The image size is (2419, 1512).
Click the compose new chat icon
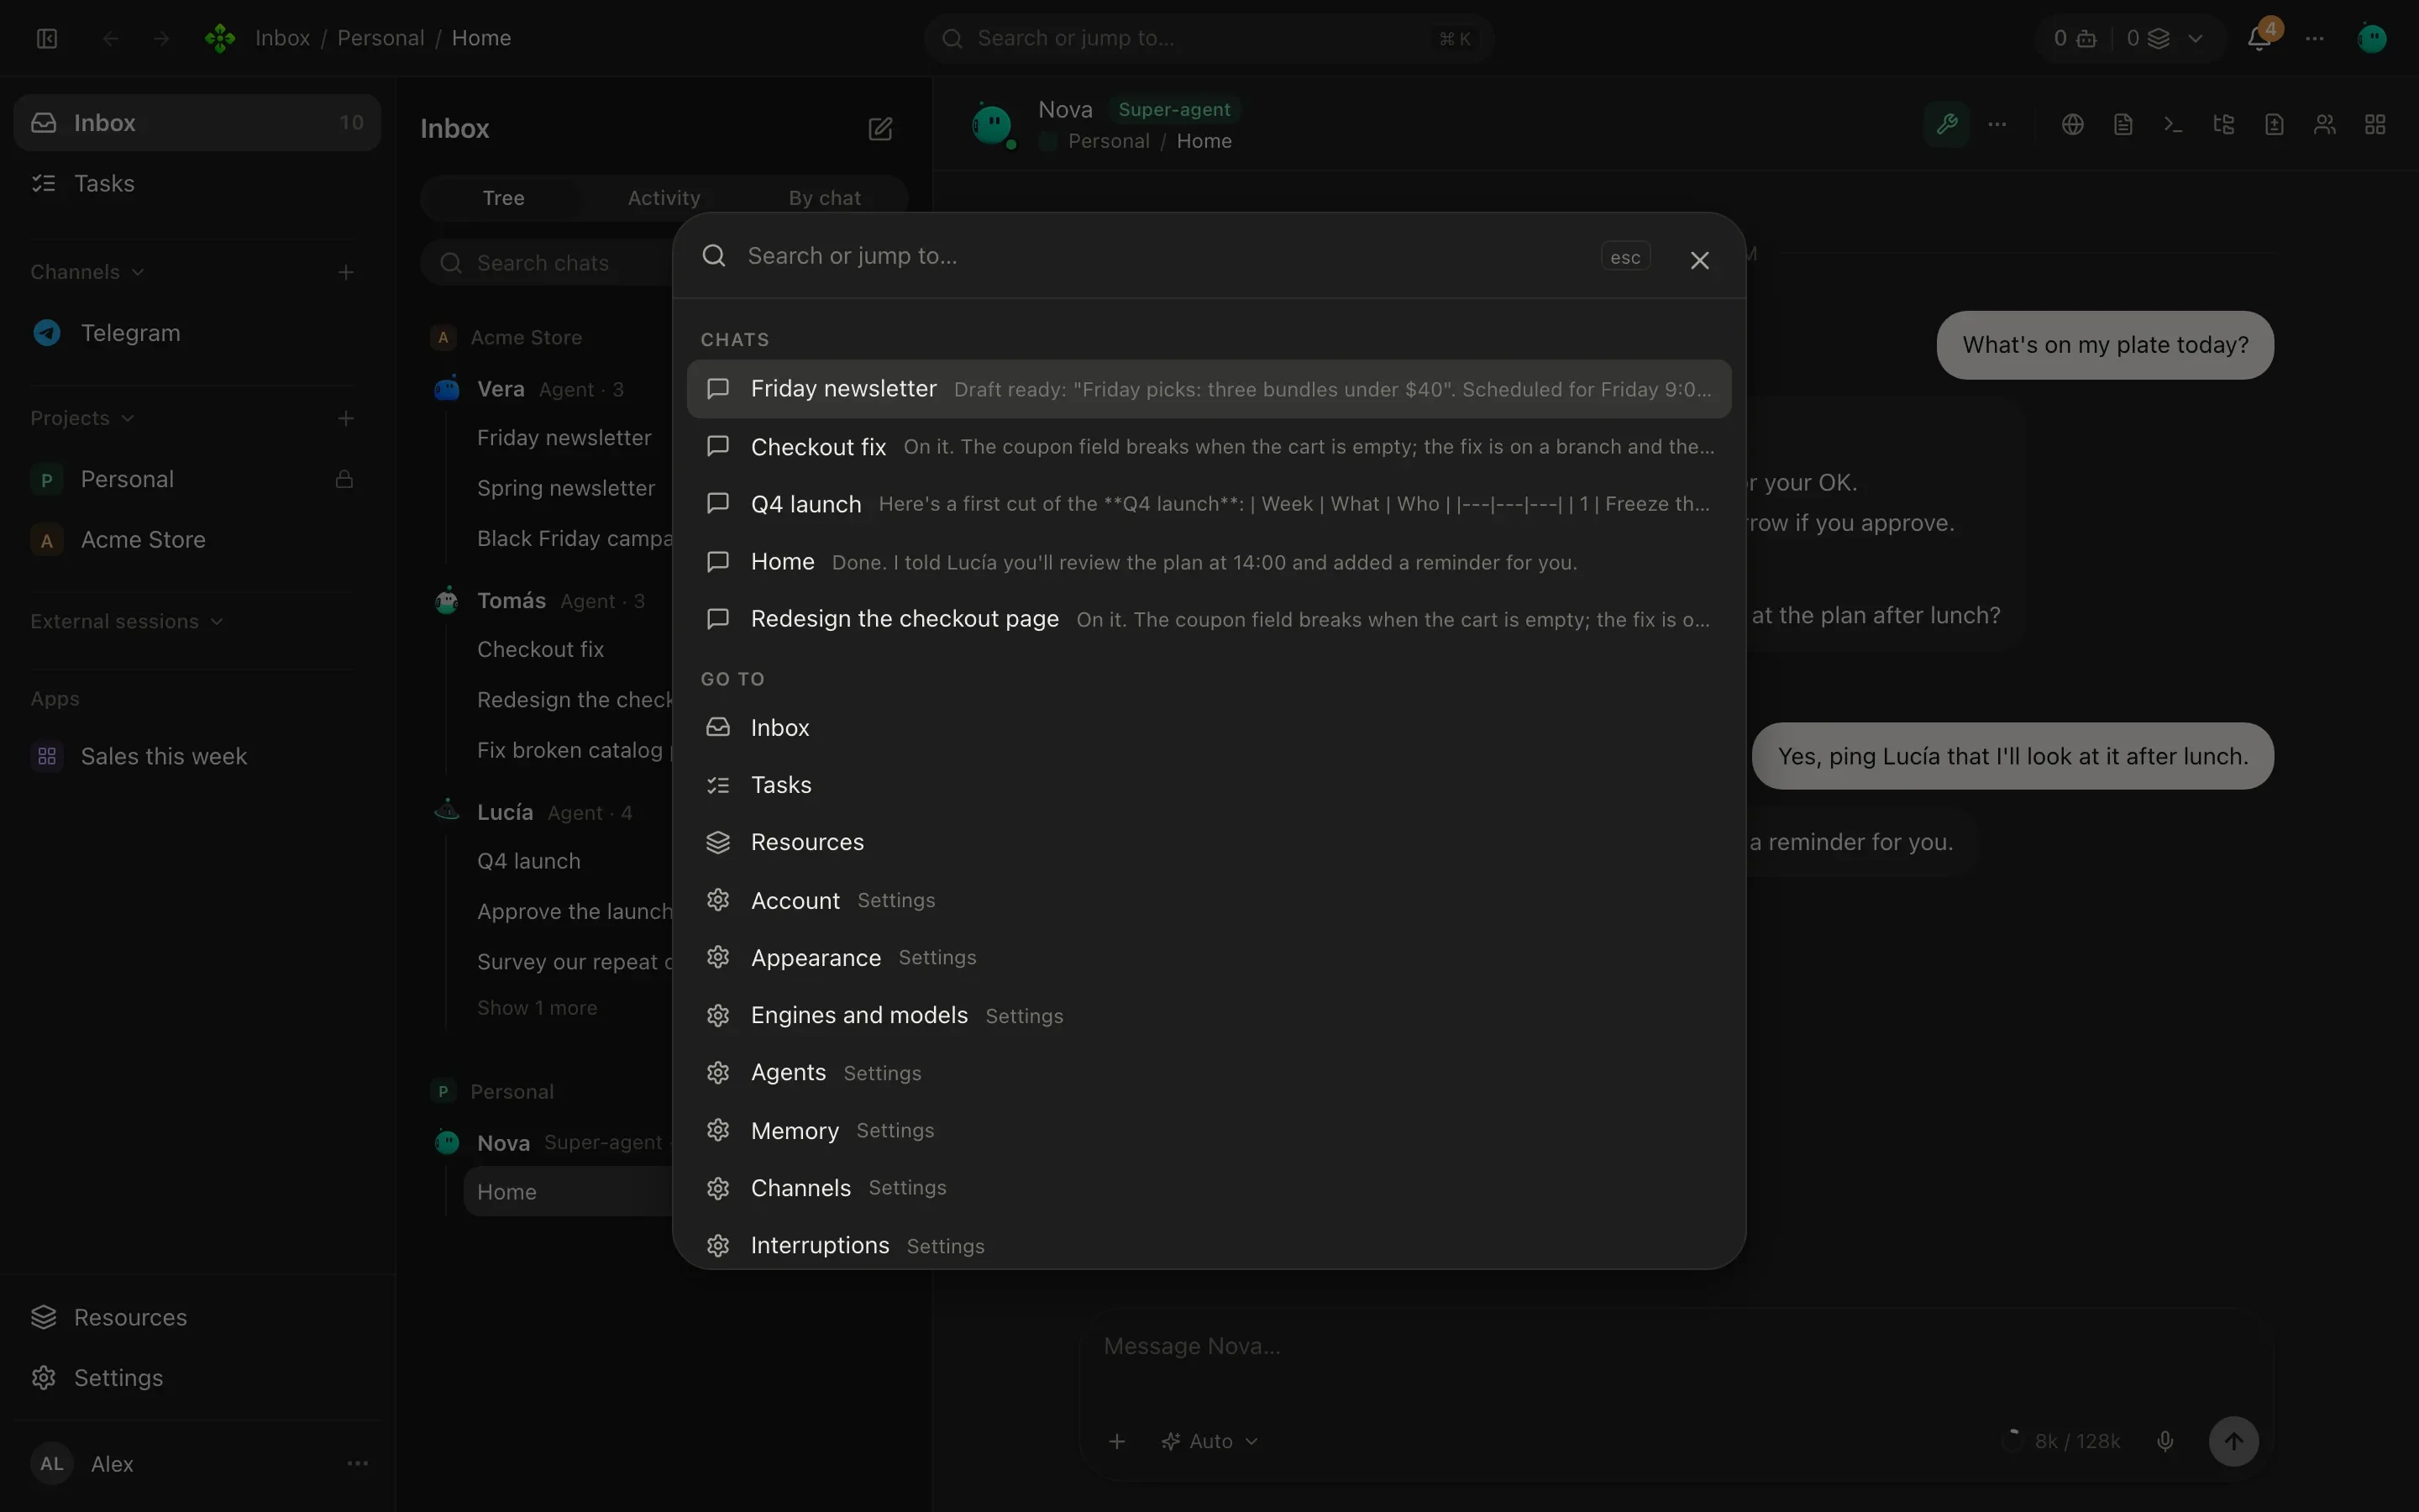click(x=879, y=129)
